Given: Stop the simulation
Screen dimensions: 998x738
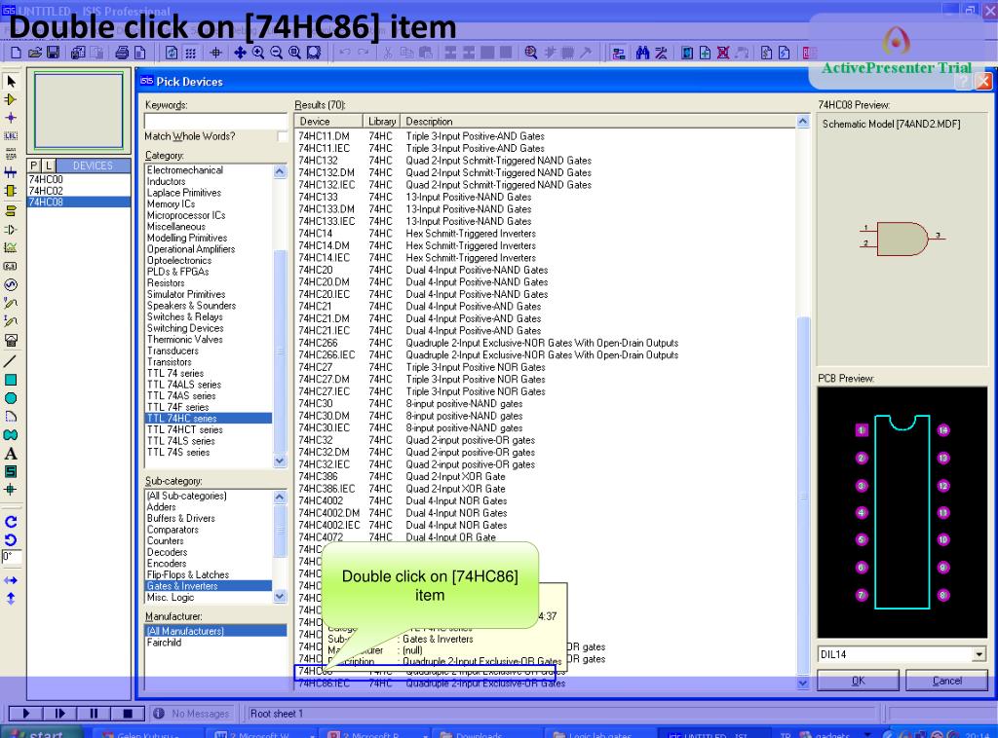Looking at the screenshot, I should click(x=128, y=714).
